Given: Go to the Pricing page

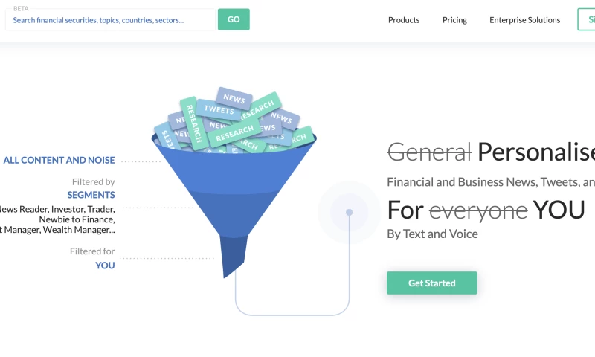Looking at the screenshot, I should pyautogui.click(x=454, y=20).
